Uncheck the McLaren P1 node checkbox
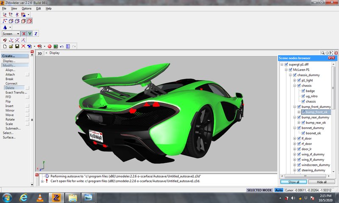 click(290, 70)
